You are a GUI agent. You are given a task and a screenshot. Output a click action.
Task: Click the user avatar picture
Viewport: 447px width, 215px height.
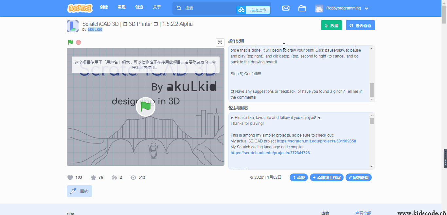[x=319, y=8]
